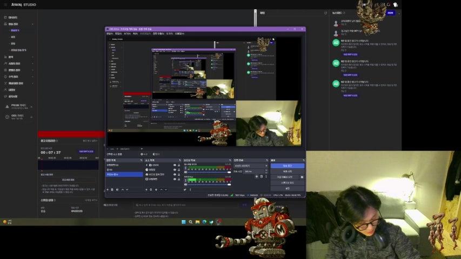Toggle visibility of the group folder source

coord(175,165)
